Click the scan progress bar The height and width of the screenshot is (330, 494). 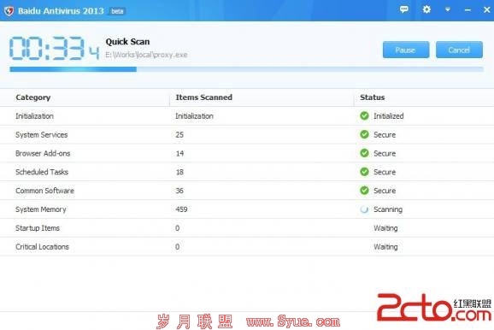point(247,69)
